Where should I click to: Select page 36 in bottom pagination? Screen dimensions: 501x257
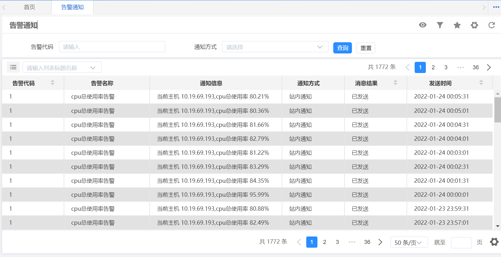(367, 242)
